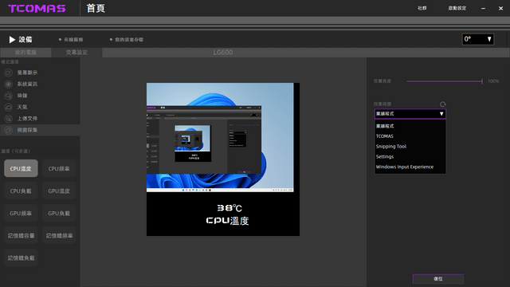Choose the first 案頭程式 entry in the list
The height and width of the screenshot is (287, 510).
coord(410,126)
